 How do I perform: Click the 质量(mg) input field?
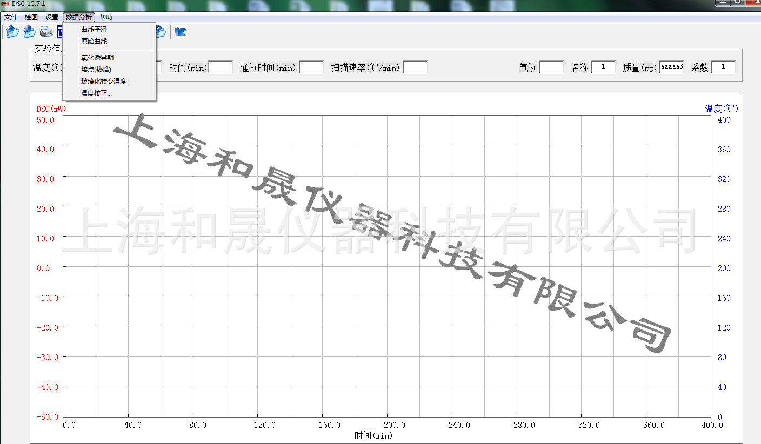point(671,68)
